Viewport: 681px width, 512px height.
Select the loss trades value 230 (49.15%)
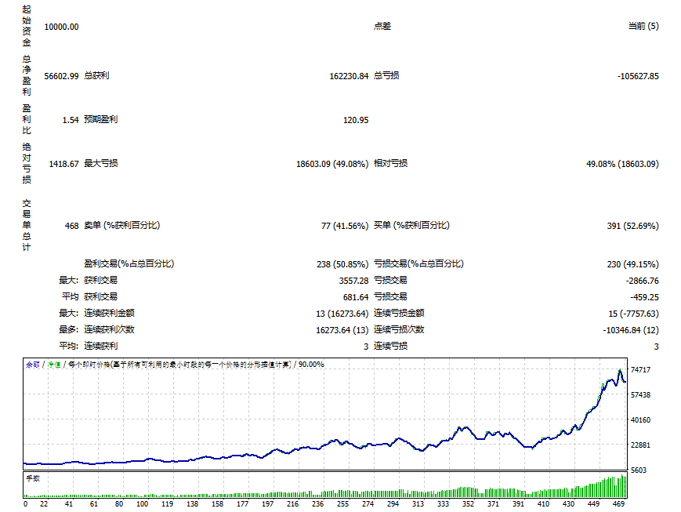pyautogui.click(x=632, y=264)
